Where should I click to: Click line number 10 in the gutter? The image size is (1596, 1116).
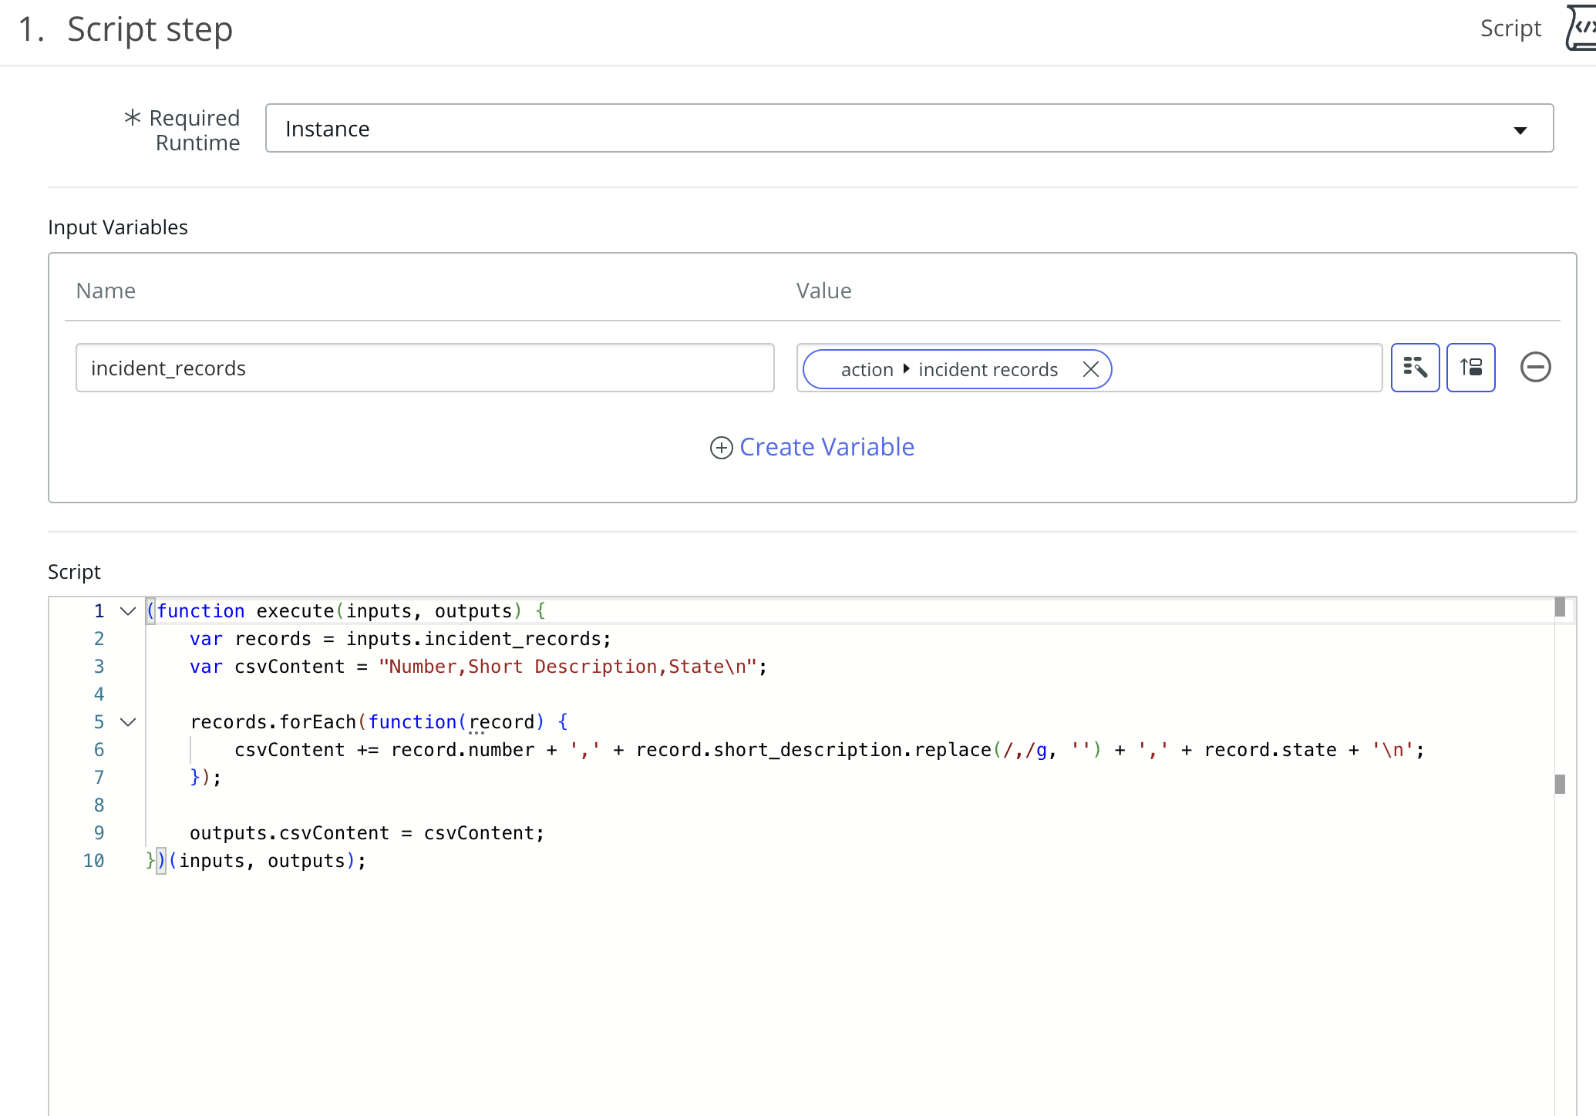[93, 861]
